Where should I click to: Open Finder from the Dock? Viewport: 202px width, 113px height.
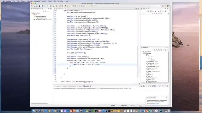tap(33, 111)
